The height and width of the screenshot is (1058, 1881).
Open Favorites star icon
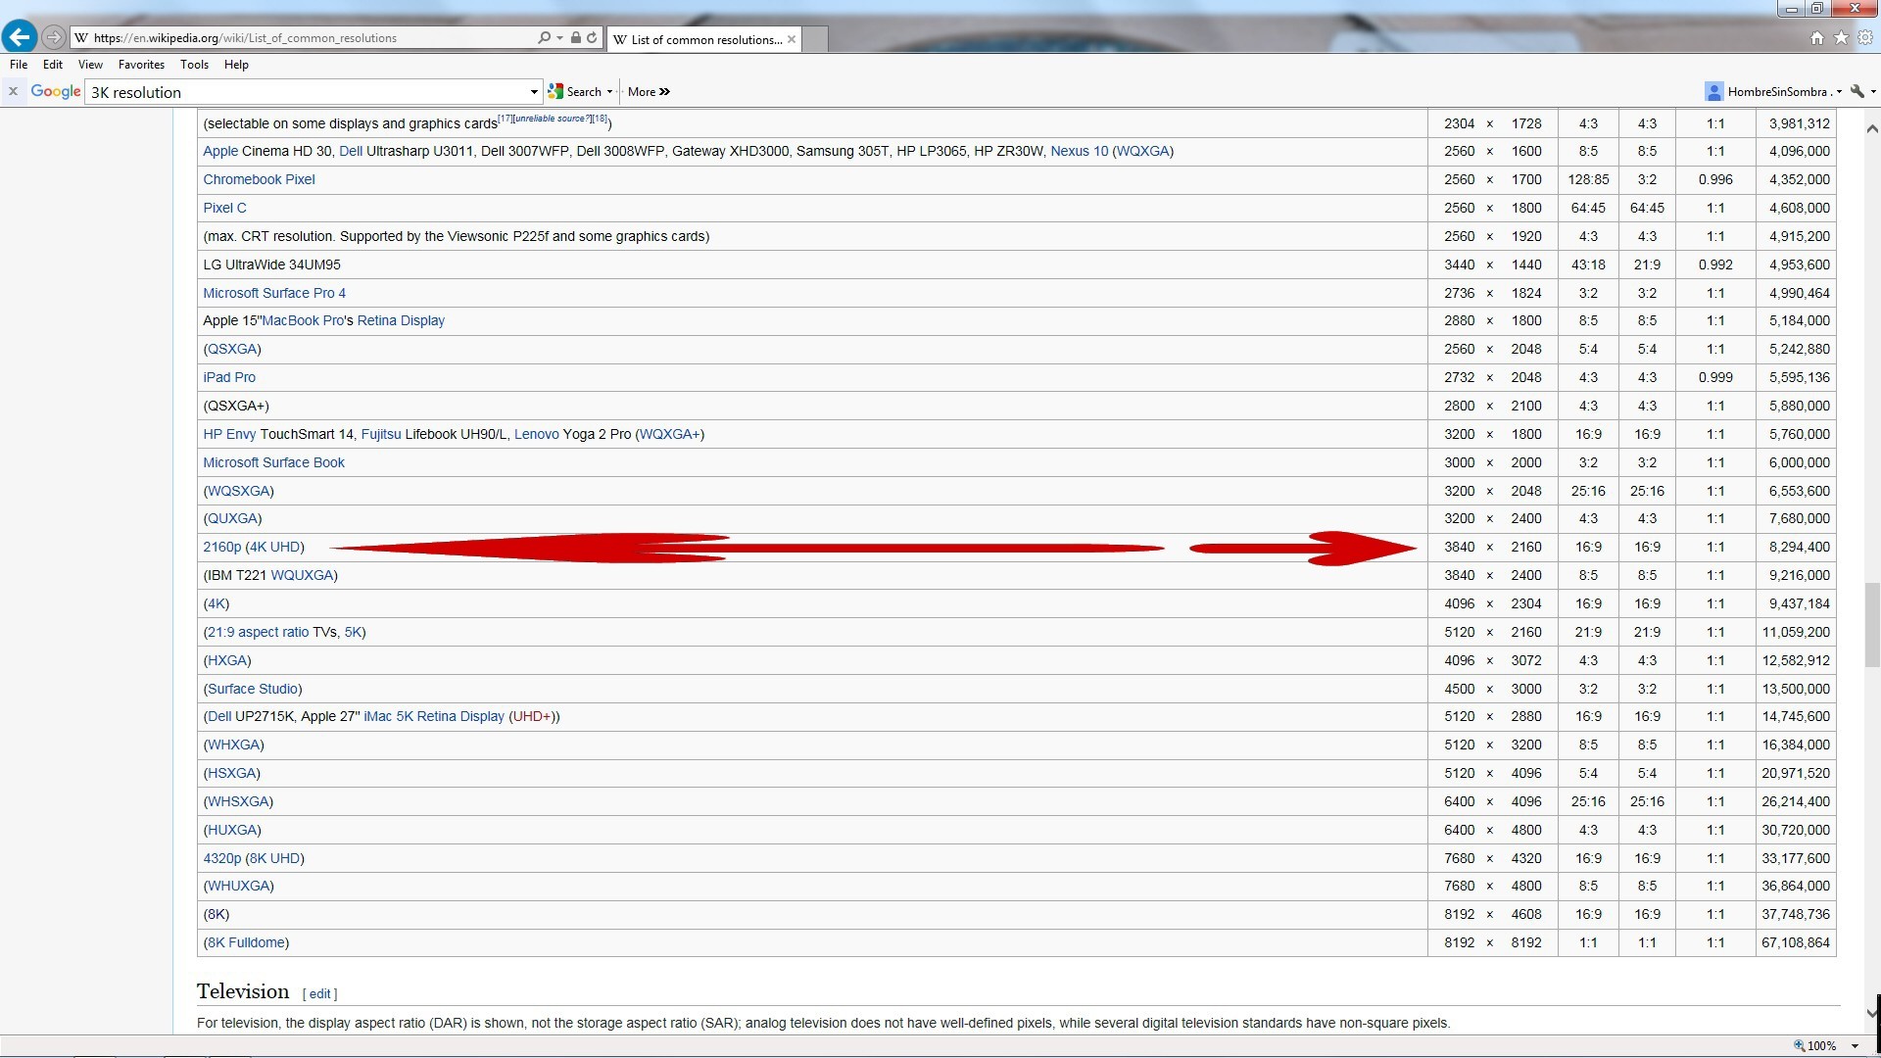pyautogui.click(x=1841, y=38)
